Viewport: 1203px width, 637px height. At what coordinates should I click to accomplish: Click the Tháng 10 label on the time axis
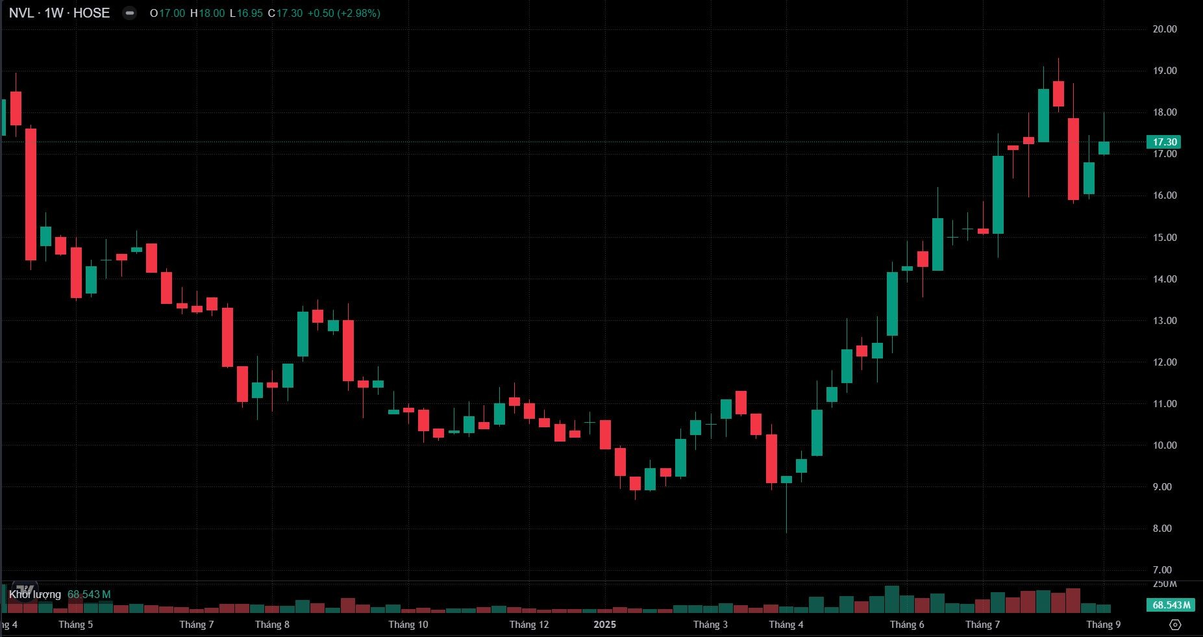(408, 625)
